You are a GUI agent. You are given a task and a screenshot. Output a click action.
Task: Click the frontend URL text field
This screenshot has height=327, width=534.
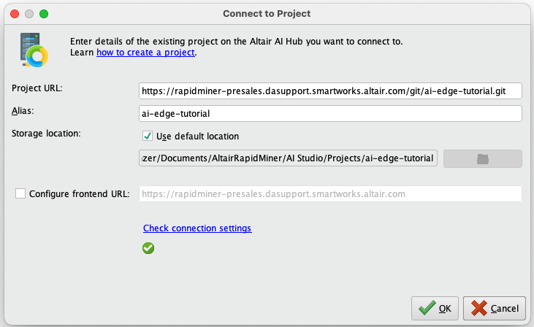[329, 193]
